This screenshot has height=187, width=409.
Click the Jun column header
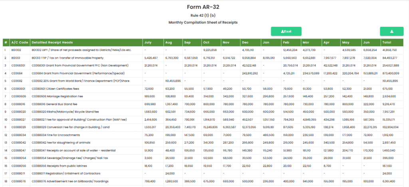[x=367, y=42]
